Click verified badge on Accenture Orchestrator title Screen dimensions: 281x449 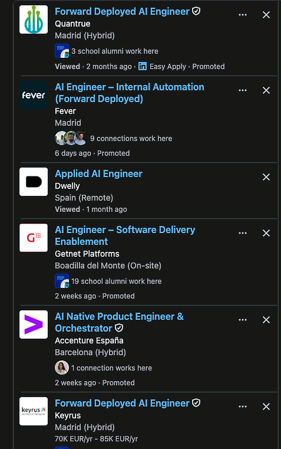119,328
